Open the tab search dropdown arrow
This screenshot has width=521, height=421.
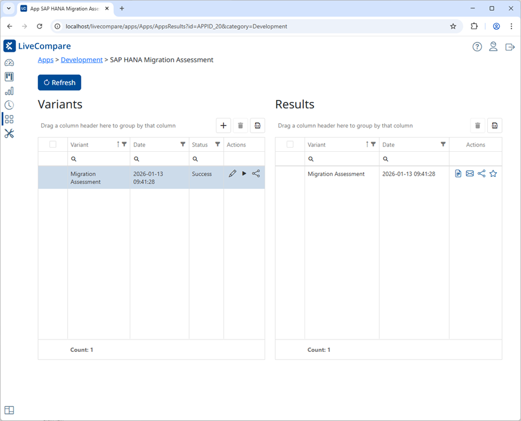pos(9,8)
